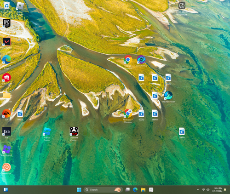Select the EA app desktop shortcut
Screen dimensions: 230x194
pos(6,114)
